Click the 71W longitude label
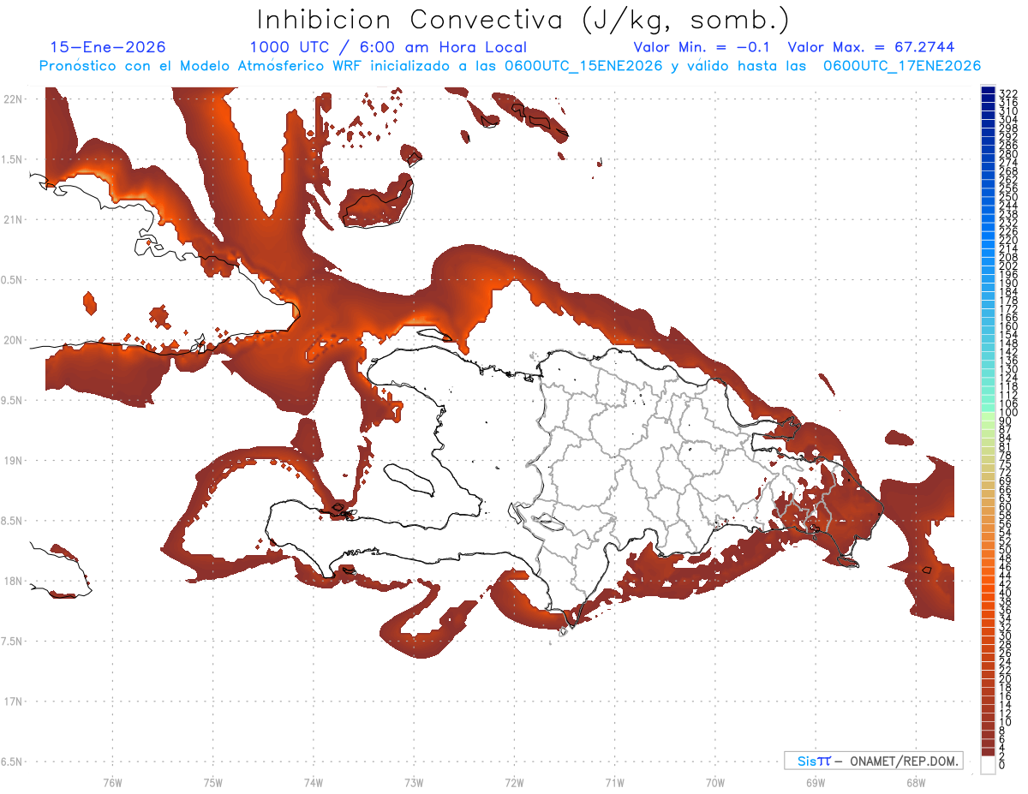Screen dimensions: 1028x794 click(x=614, y=782)
